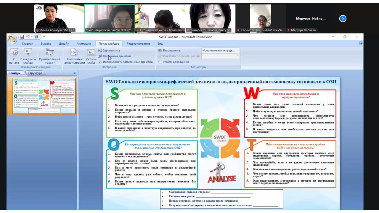Open the Анимация ribbon tab

(83, 43)
